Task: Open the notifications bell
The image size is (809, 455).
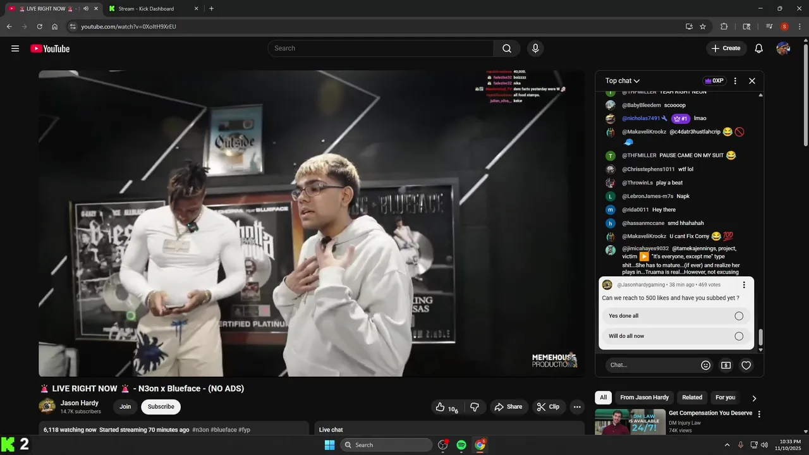Action: point(759,49)
